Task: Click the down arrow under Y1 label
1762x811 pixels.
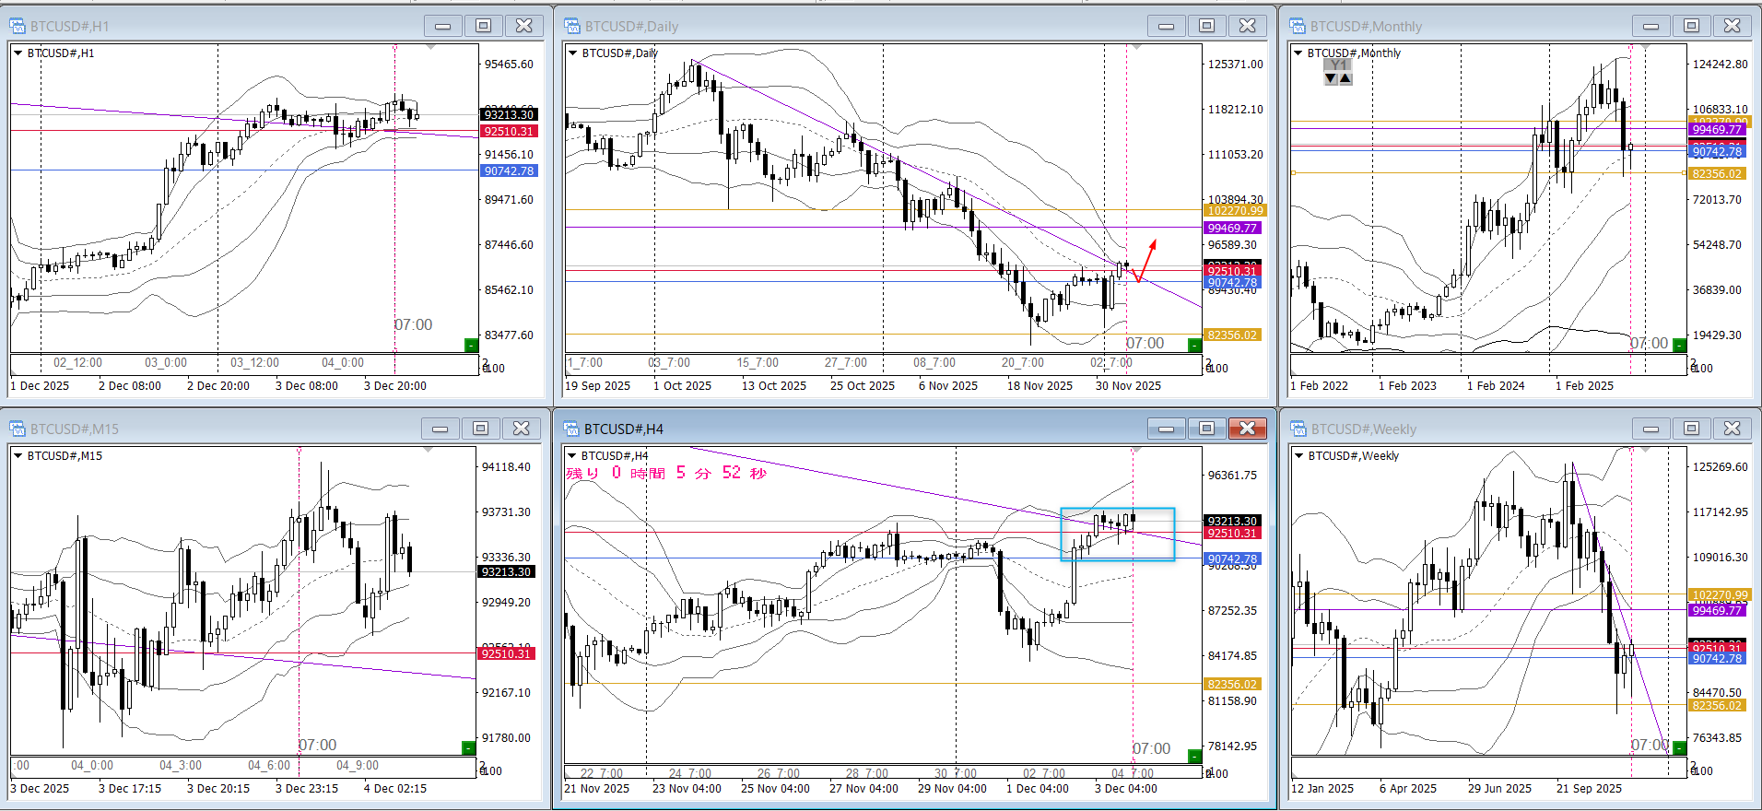Action: tap(1331, 78)
